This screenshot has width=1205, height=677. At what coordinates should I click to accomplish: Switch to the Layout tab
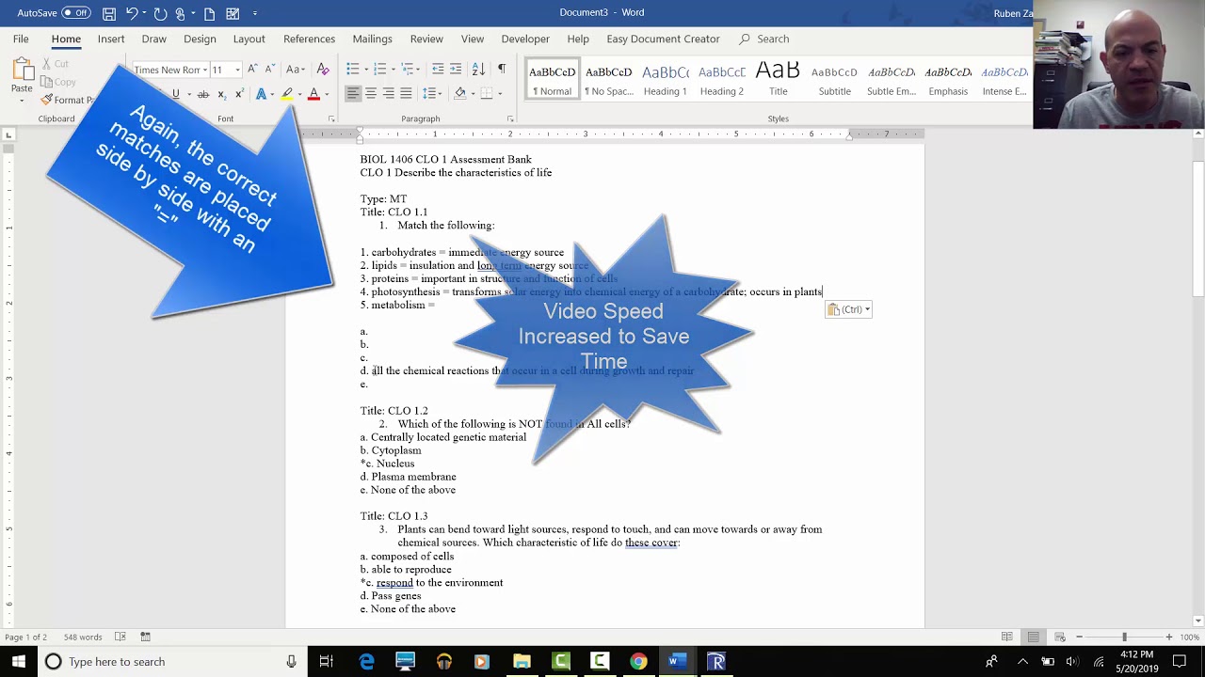point(249,39)
